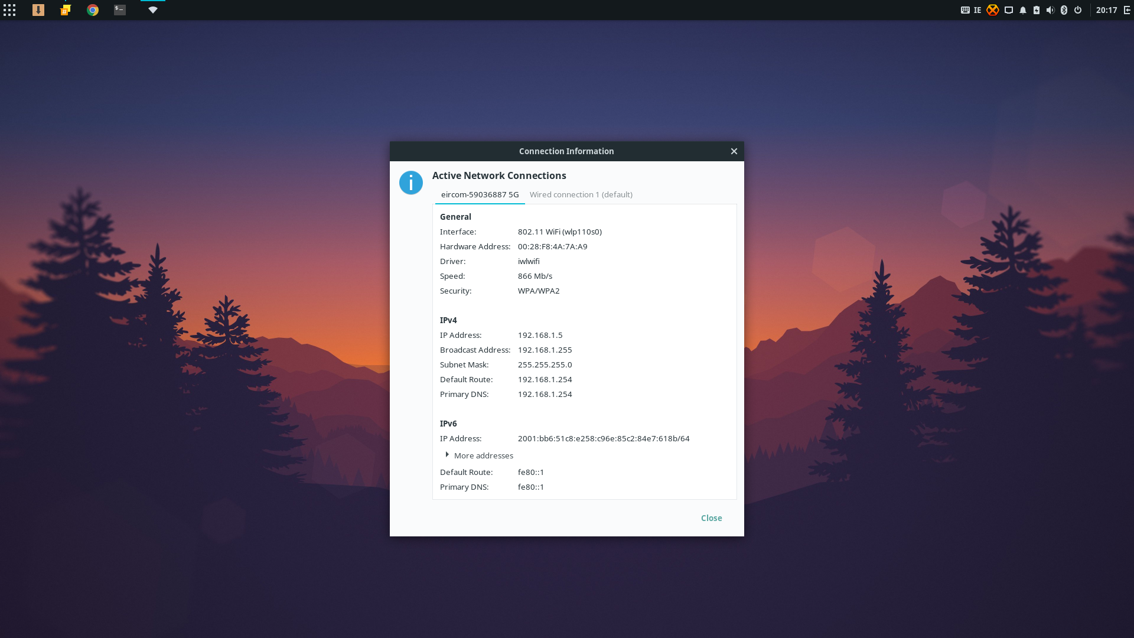Click the security value WPA/WPA2

tap(539, 291)
